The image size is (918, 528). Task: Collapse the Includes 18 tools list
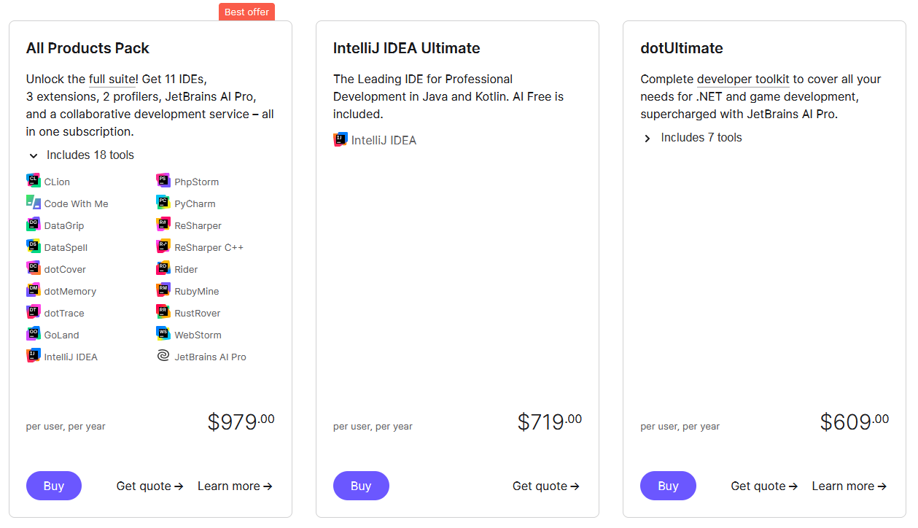coord(34,155)
